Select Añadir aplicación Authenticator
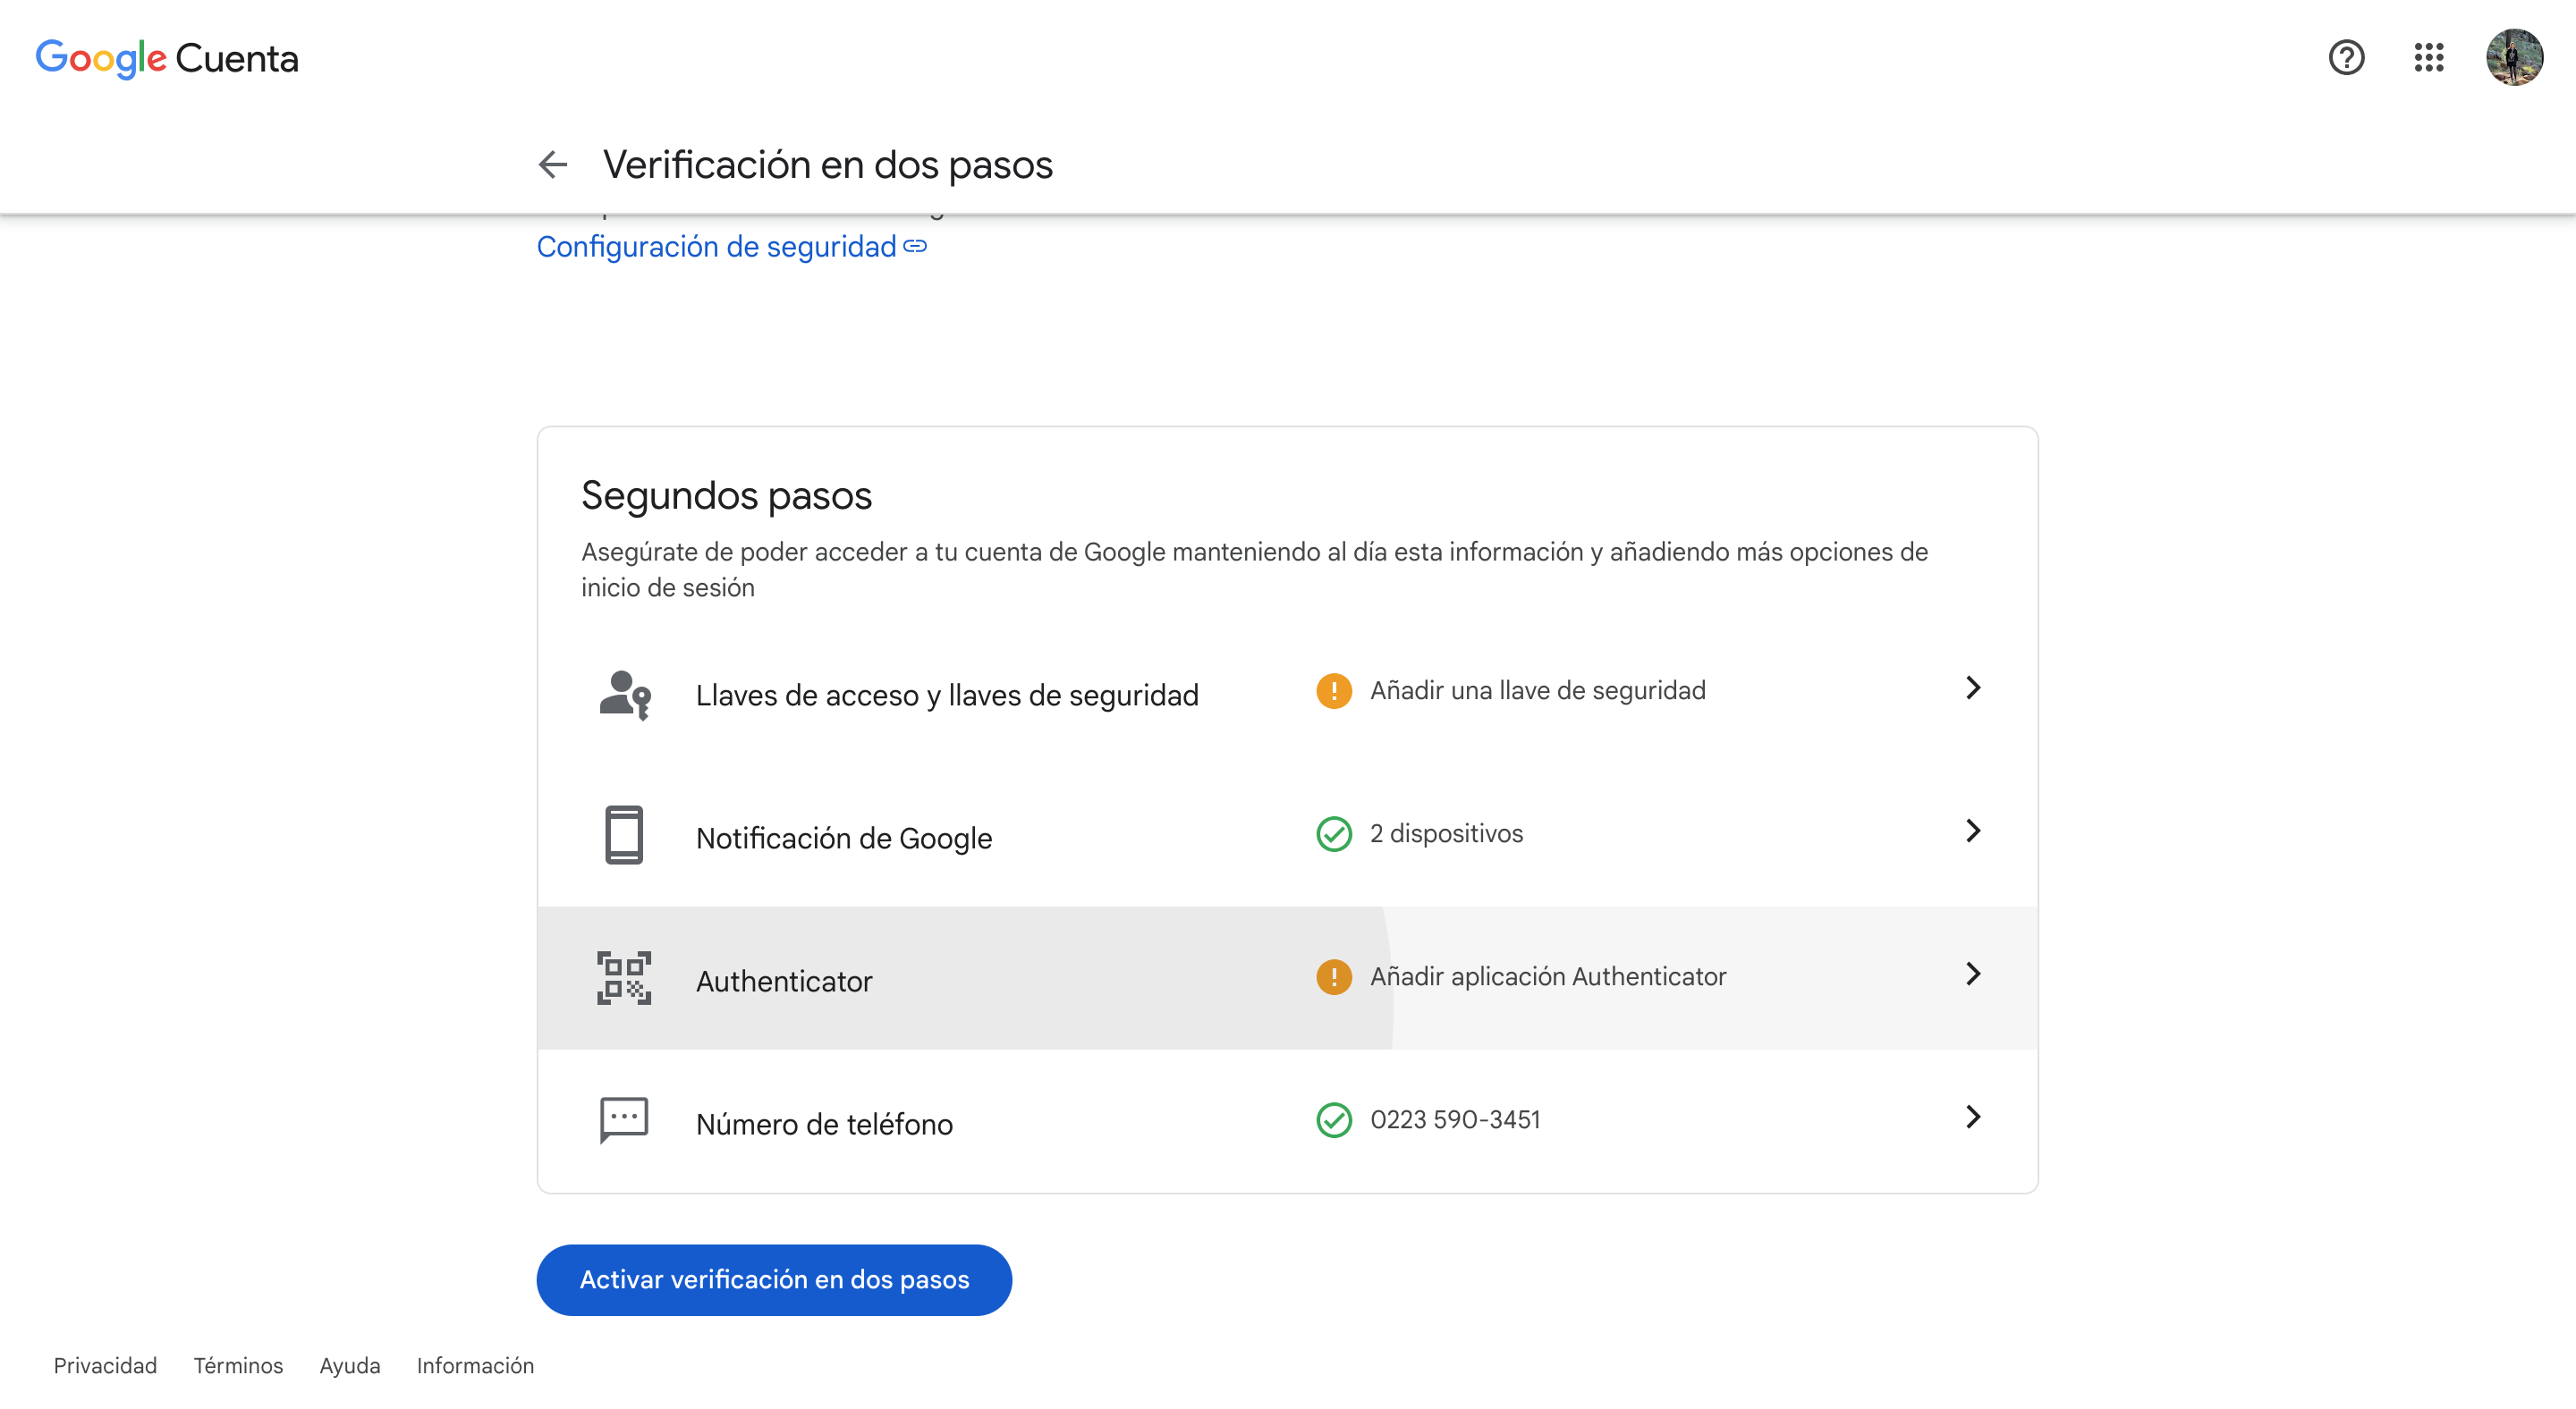This screenshot has width=2576, height=1409. click(1548, 976)
